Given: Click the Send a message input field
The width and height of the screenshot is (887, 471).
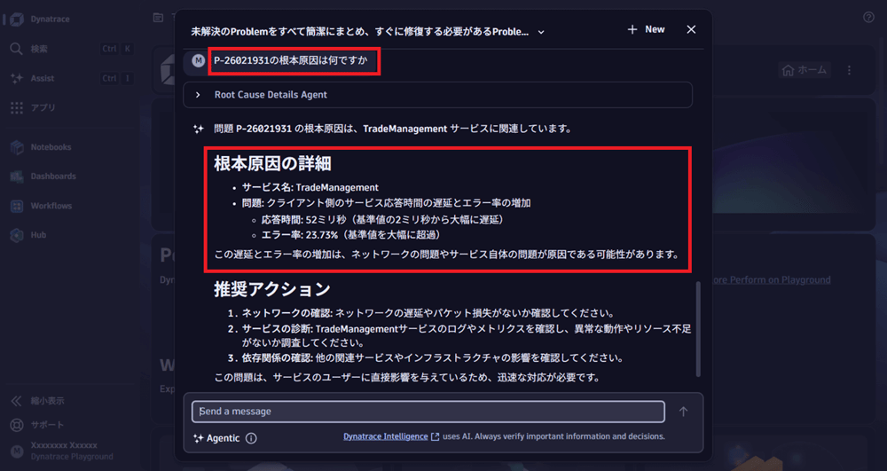Looking at the screenshot, I should [x=428, y=412].
